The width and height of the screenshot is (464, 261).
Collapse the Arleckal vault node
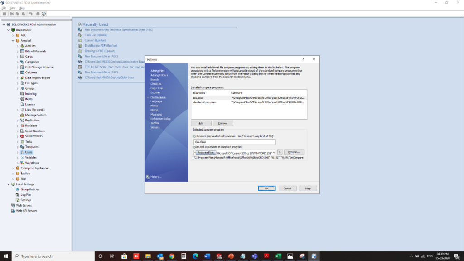[13, 40]
